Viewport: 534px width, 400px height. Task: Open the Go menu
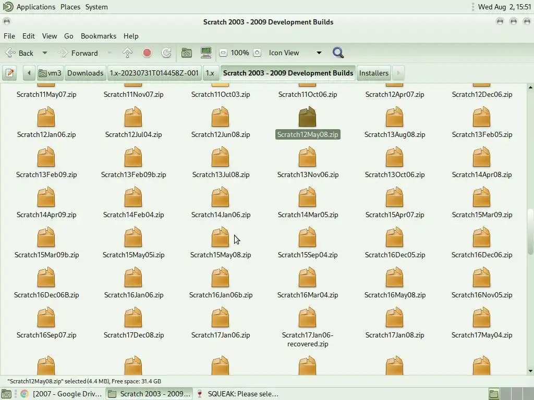pos(68,36)
